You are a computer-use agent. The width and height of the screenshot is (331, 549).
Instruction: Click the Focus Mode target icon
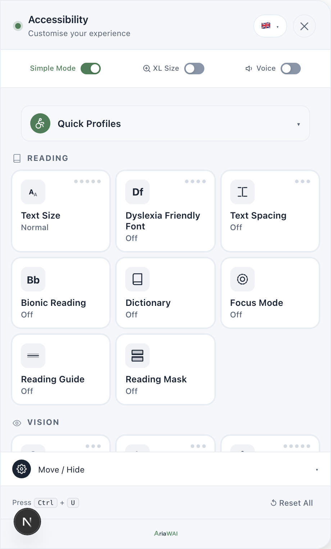[242, 280]
